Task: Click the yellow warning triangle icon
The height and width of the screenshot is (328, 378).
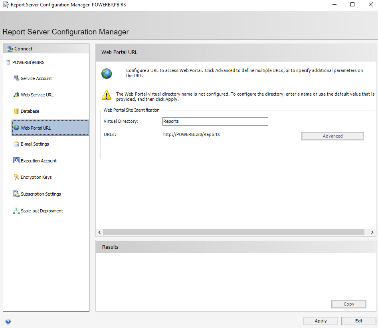Action: 107,95
